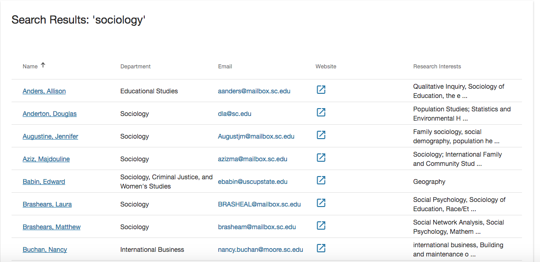540x262 pixels.
Task: Open Majdouline Aziz's website icon
Action: (x=321, y=158)
